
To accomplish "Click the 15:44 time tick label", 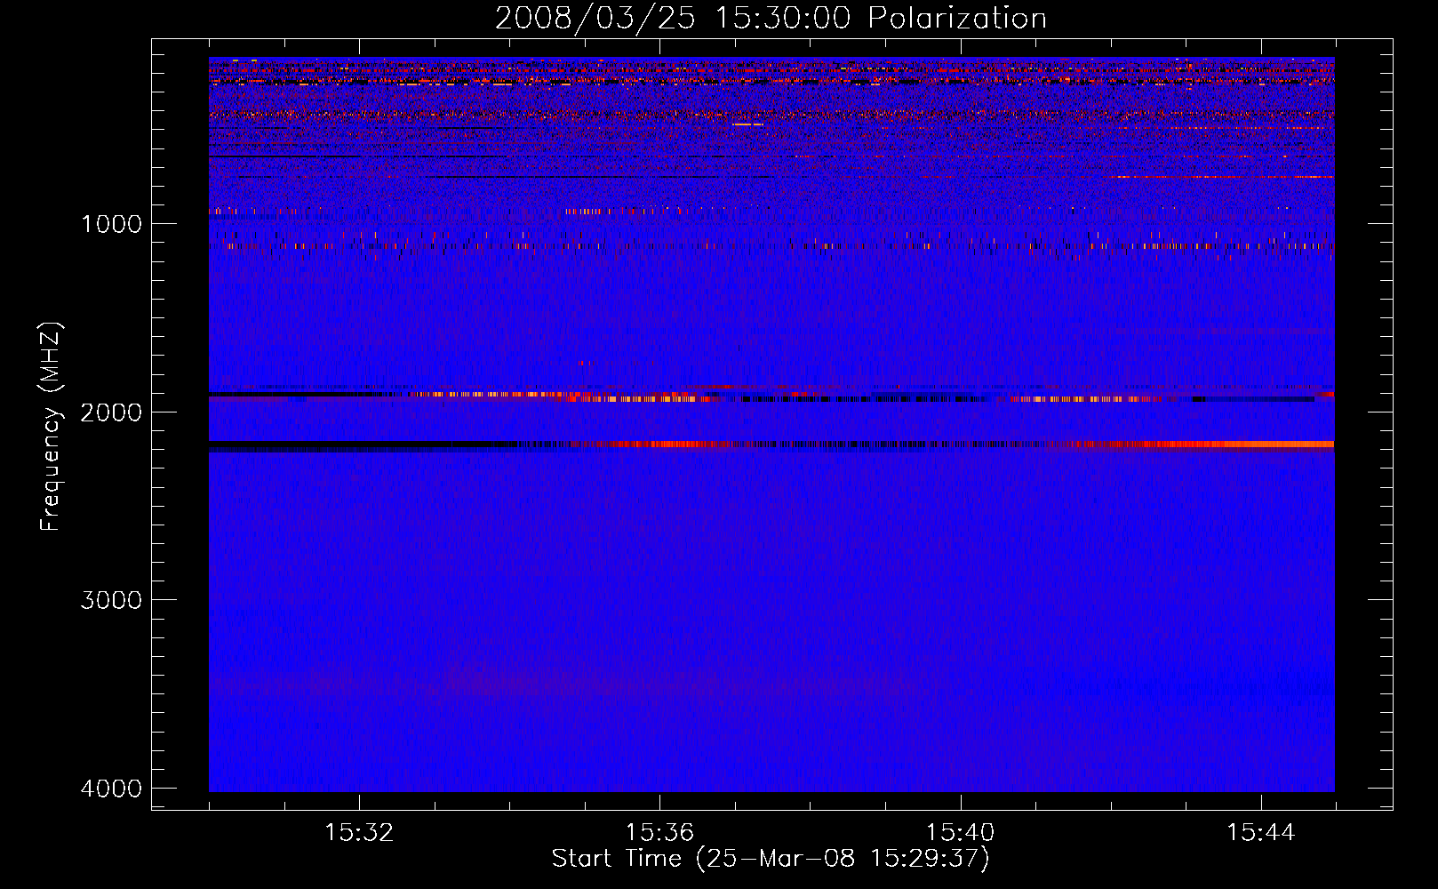I will (x=1260, y=833).
